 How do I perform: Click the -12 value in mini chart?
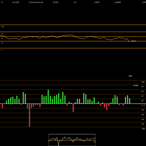(94, 142)
